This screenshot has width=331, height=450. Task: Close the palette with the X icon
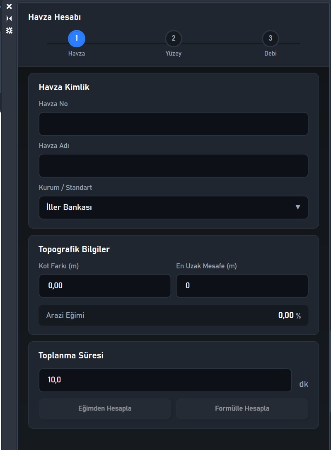[9, 6]
